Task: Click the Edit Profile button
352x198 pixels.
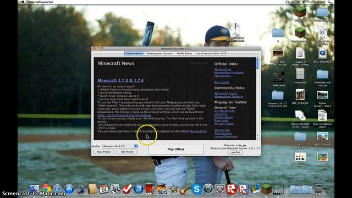Action: coord(127,152)
